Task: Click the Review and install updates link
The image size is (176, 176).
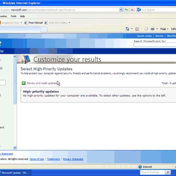Action: [x=42, y=83]
